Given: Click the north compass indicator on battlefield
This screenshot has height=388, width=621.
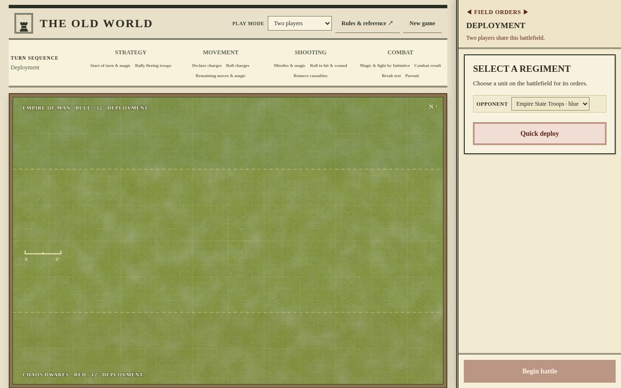Looking at the screenshot, I should (433, 107).
